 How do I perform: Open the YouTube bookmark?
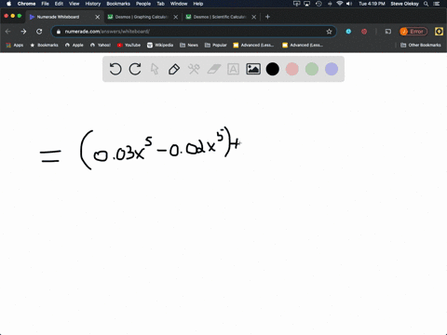(x=129, y=45)
